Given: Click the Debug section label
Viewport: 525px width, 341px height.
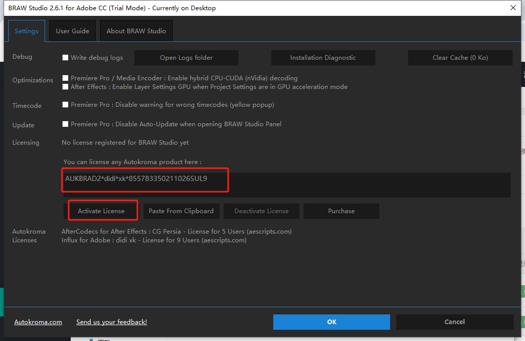Looking at the screenshot, I should [22, 57].
